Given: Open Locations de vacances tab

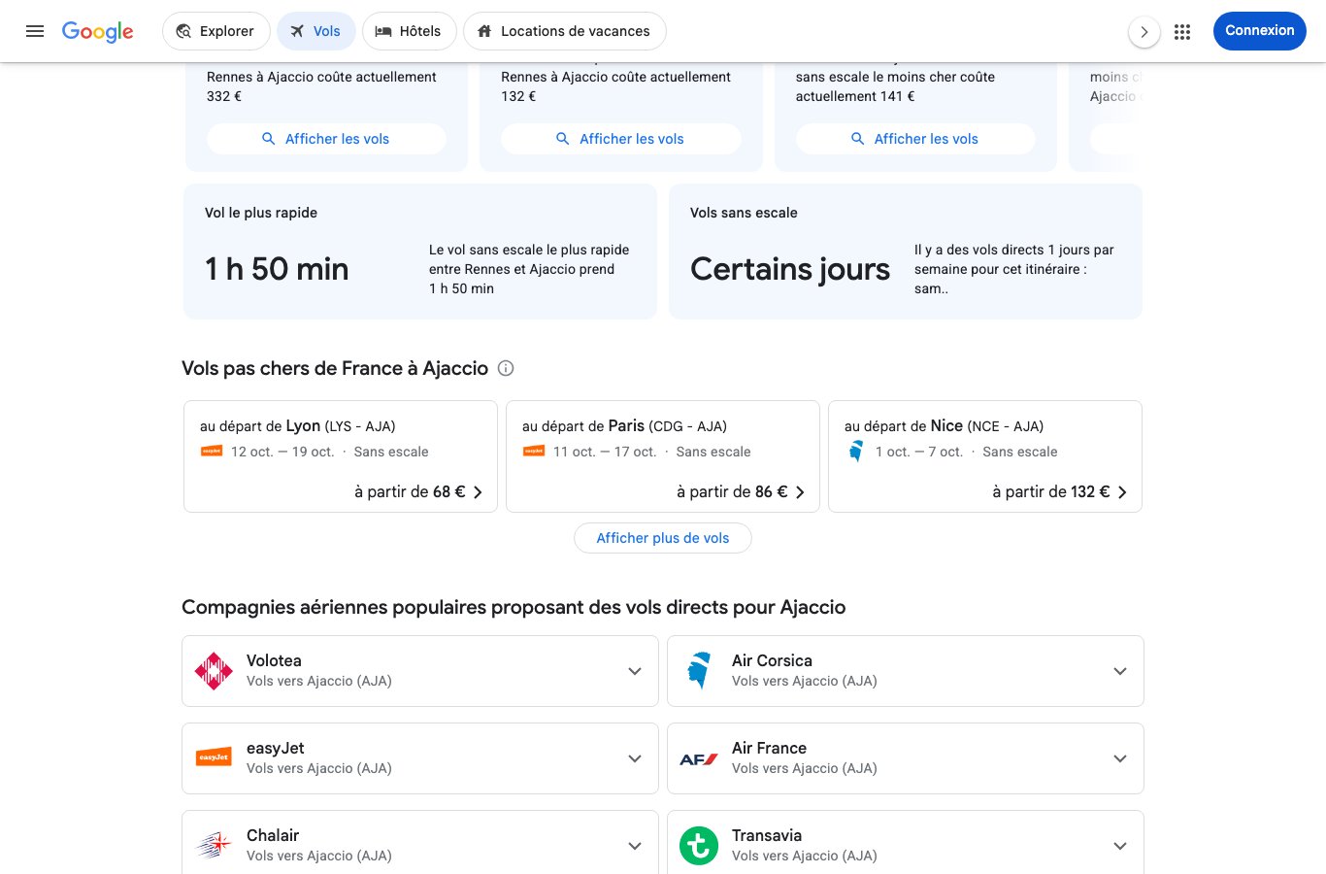Looking at the screenshot, I should pyautogui.click(x=565, y=31).
